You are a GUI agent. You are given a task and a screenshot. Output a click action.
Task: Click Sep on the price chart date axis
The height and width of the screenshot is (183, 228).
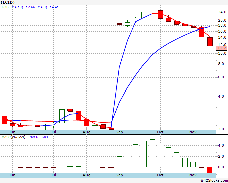119,132
